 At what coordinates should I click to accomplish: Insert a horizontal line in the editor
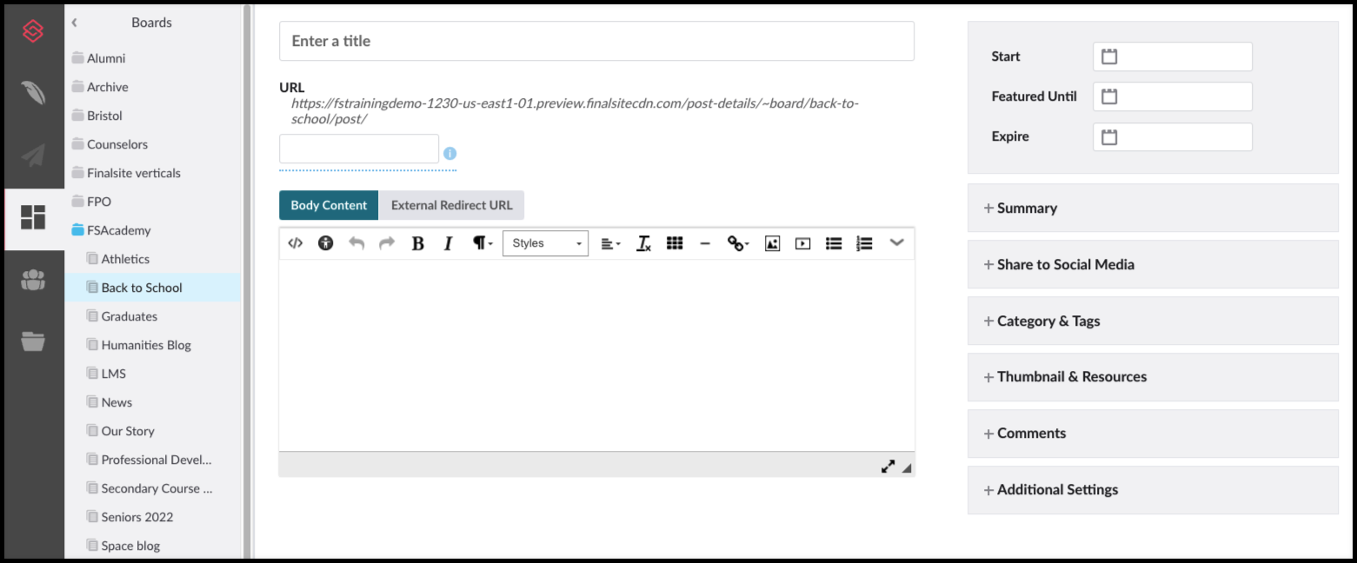(x=705, y=243)
